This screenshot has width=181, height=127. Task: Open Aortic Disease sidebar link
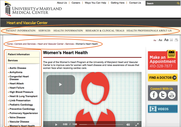coord(18,68)
